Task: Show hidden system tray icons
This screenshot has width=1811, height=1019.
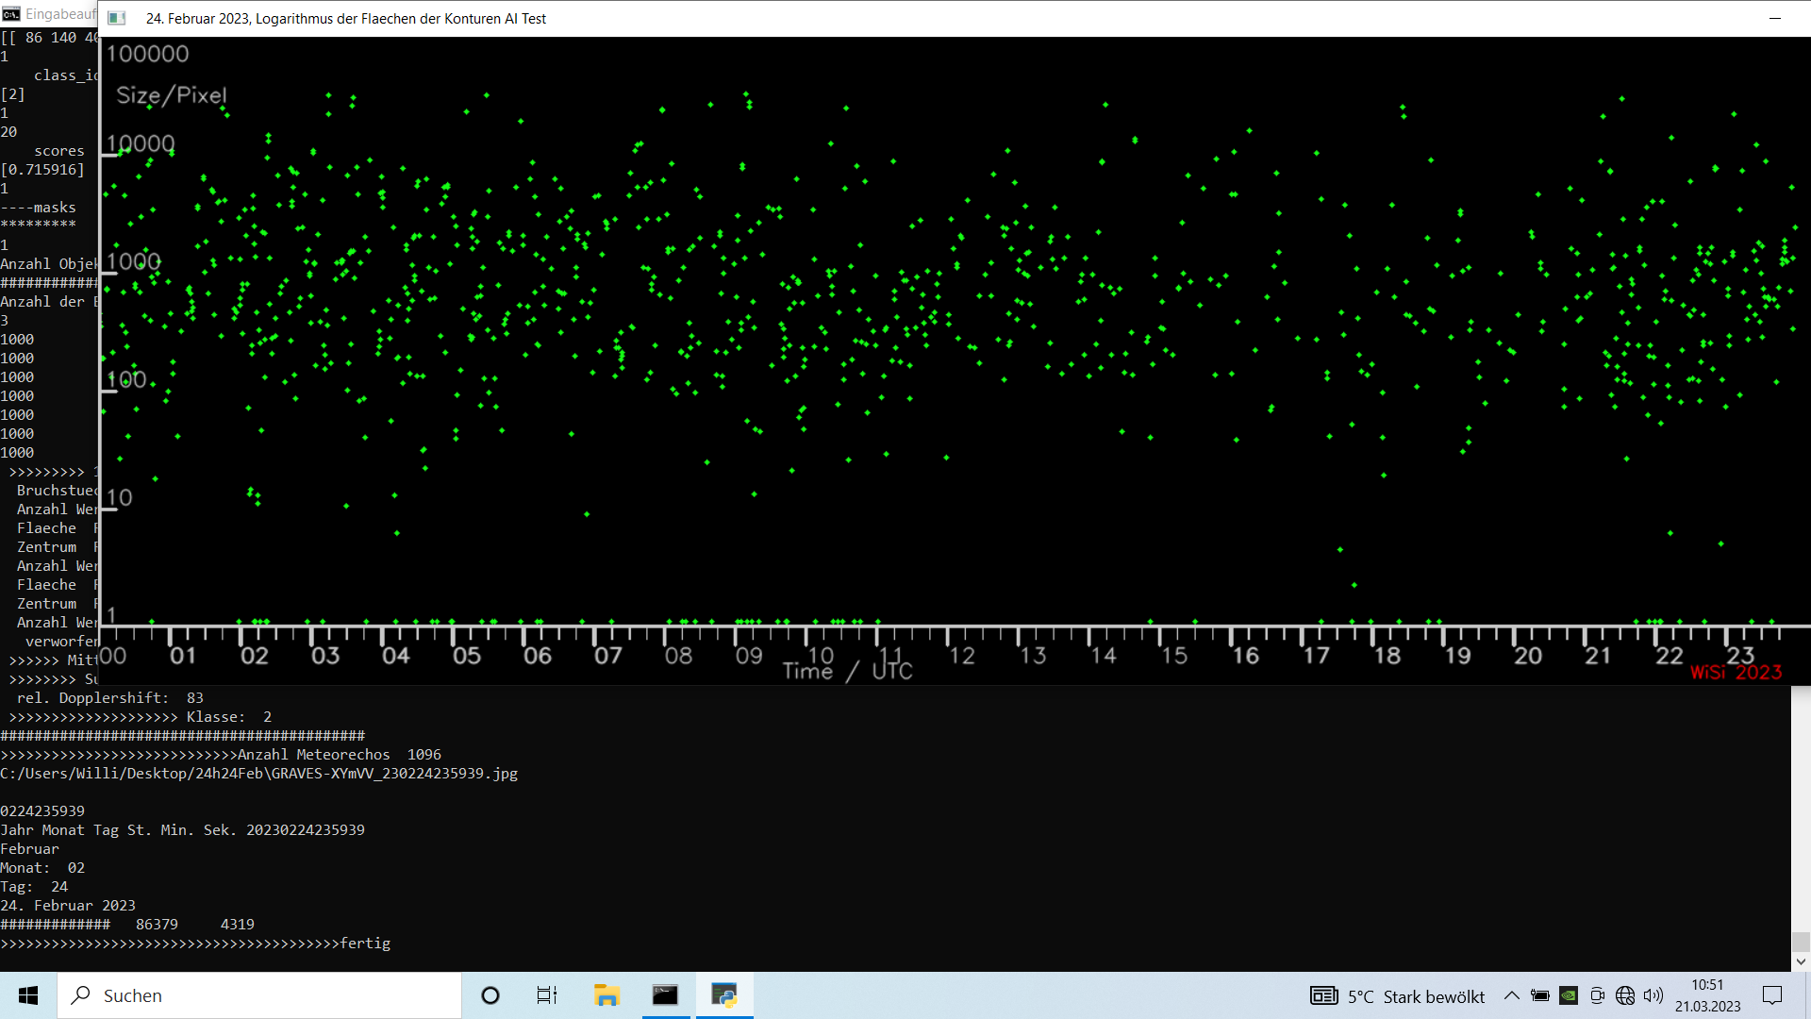Action: 1511,995
